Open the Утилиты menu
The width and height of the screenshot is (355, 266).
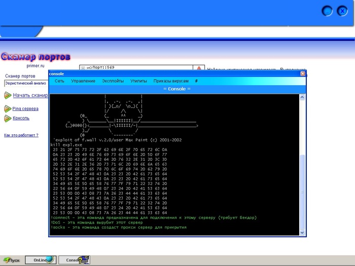tap(138, 81)
